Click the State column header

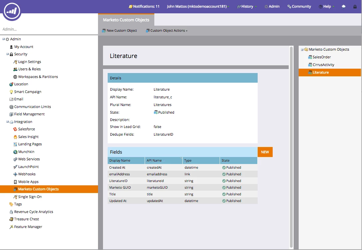238,160
